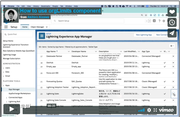Adjust Vimeo volume bars

[x=141, y=110]
